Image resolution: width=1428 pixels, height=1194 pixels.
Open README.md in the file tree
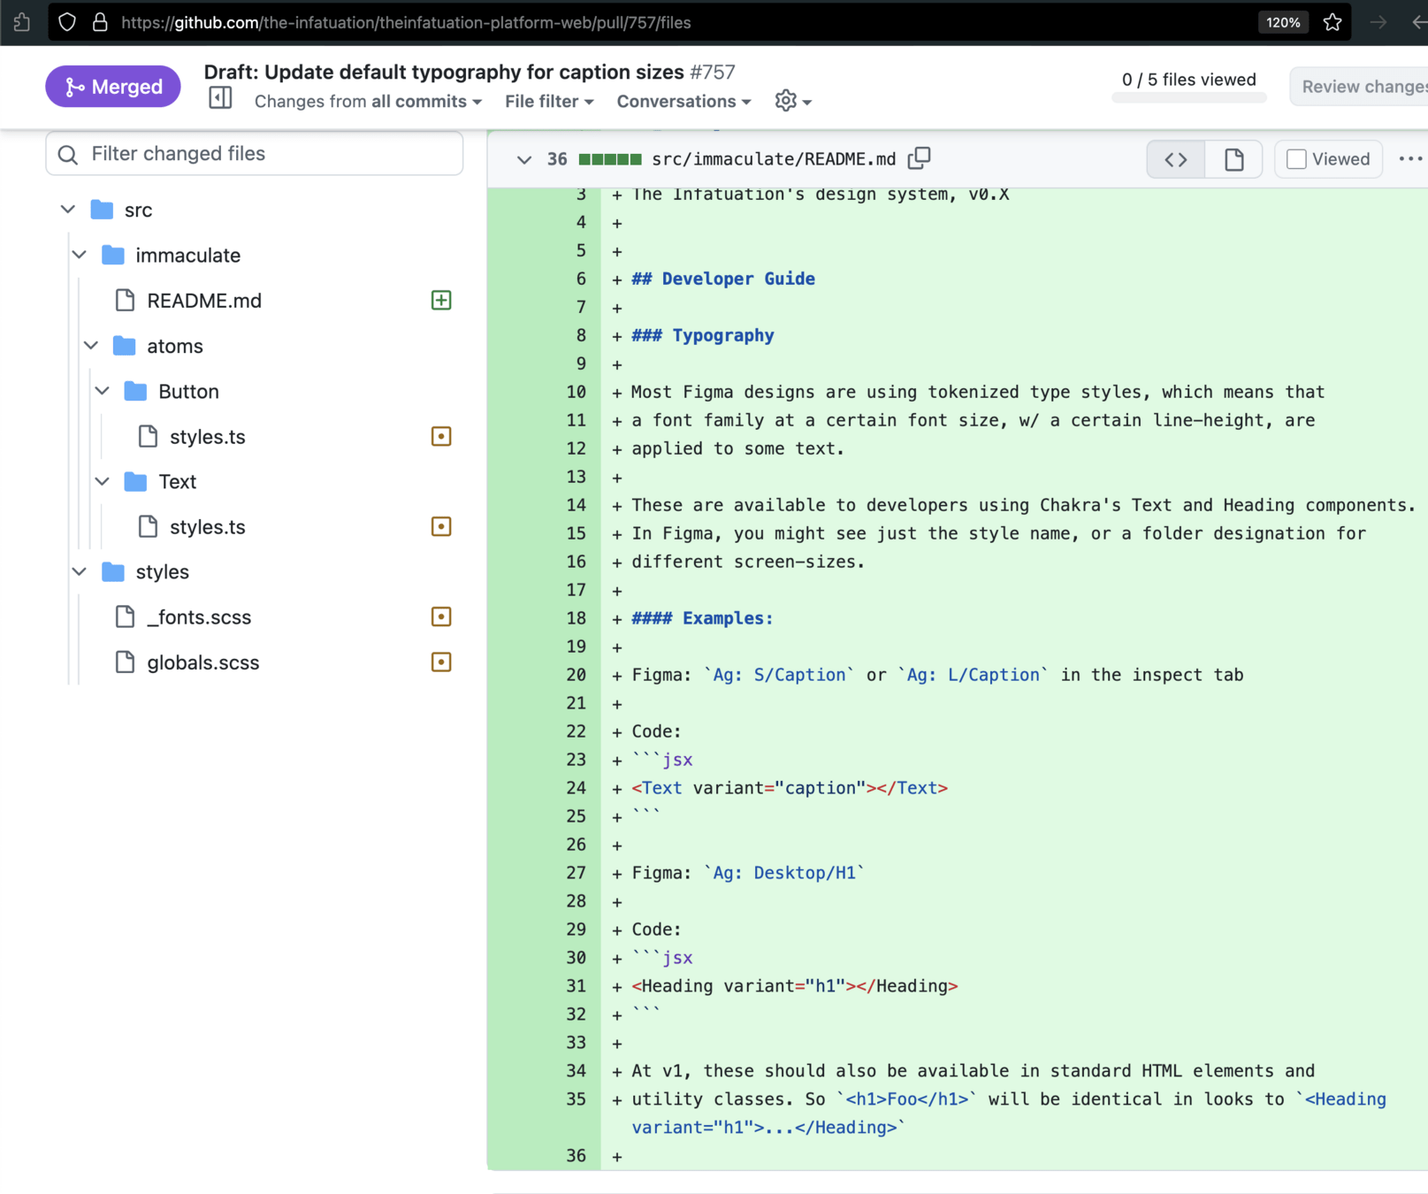204,301
